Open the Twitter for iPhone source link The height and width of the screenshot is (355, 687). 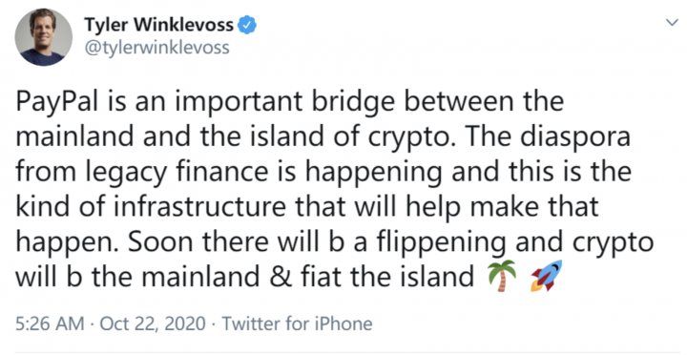coord(298,324)
